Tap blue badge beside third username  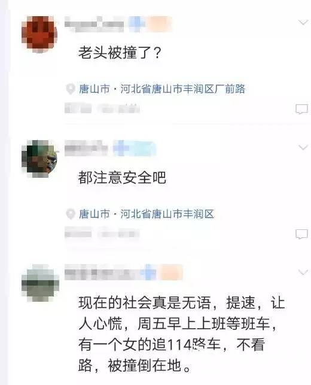pyautogui.click(x=148, y=272)
